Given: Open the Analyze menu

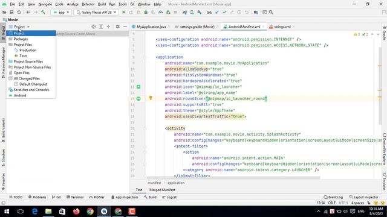Looking at the screenshot, I should [x=73, y=4].
